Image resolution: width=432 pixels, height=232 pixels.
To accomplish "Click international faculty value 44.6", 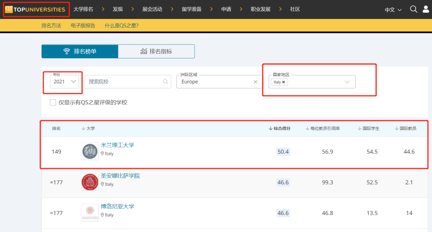I will [x=409, y=152].
